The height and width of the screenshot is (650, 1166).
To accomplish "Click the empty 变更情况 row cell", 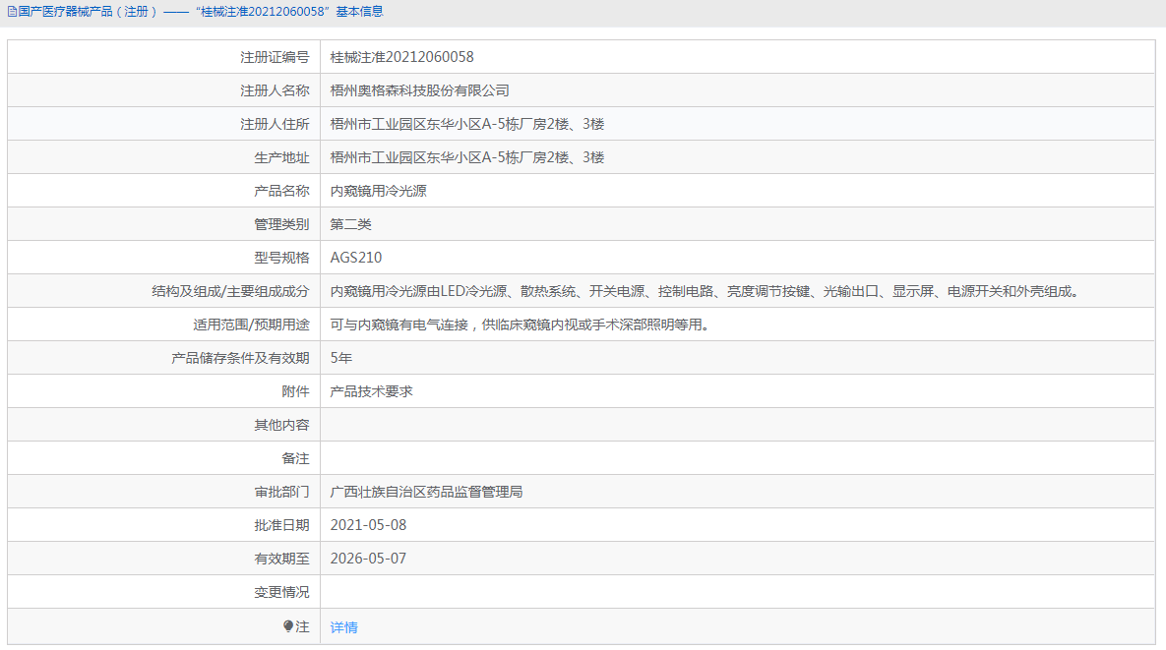I will [x=590, y=591].
